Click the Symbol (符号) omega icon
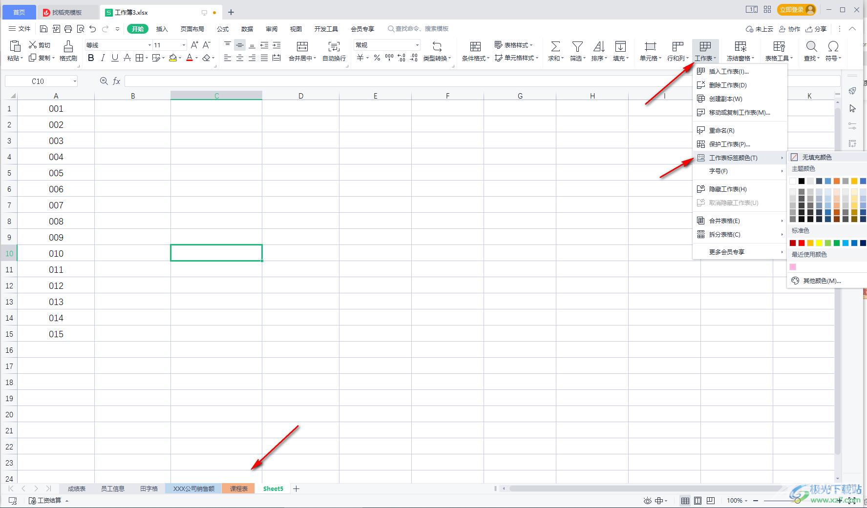This screenshot has height=508, width=867. pos(833,46)
